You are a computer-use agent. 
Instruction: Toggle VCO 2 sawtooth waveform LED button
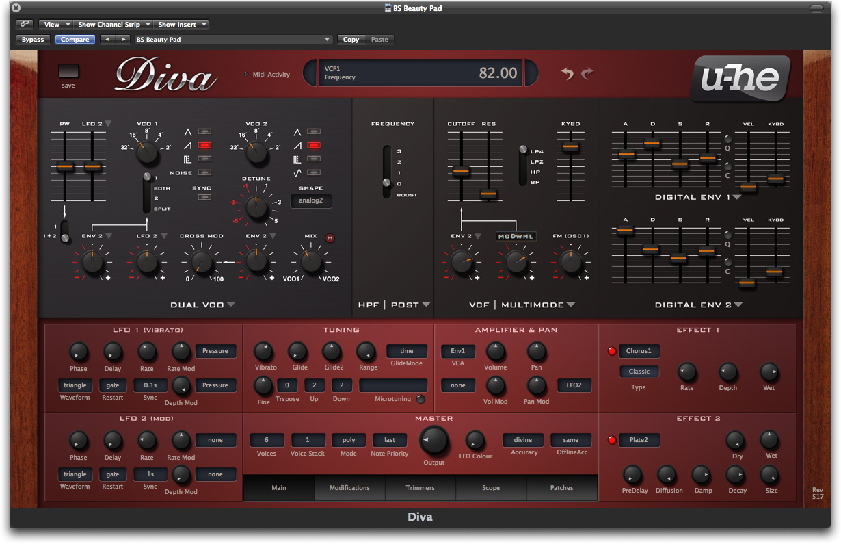[x=314, y=145]
